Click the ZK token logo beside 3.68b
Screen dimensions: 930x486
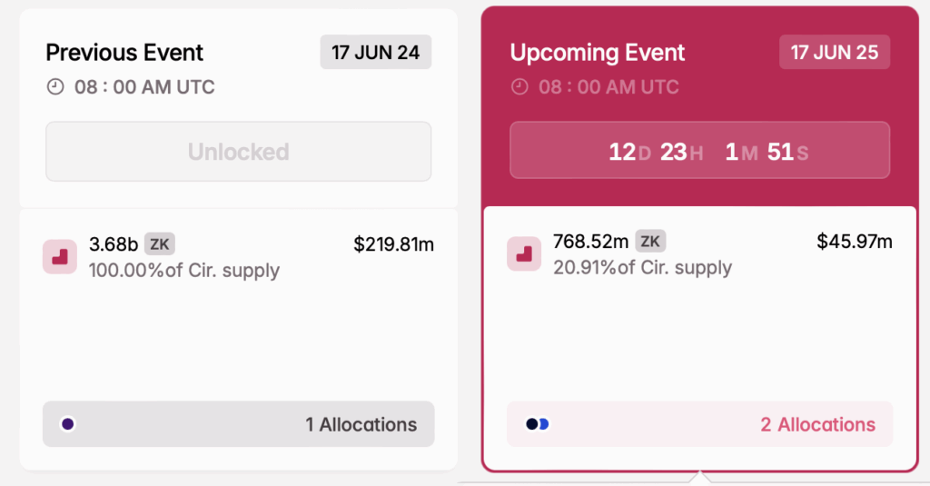(60, 257)
